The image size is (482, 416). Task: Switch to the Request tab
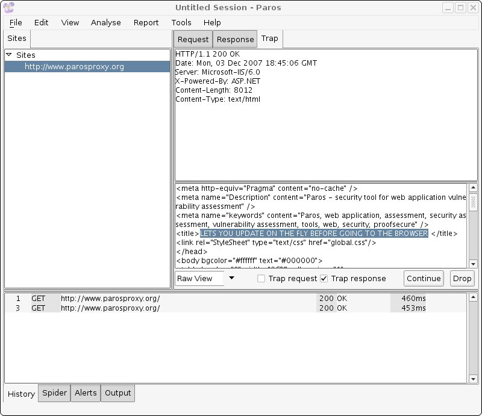point(193,39)
